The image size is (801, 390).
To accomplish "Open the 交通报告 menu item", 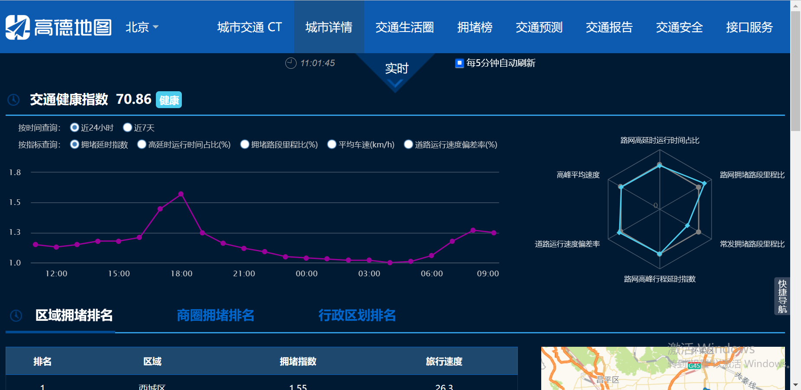I will [609, 27].
